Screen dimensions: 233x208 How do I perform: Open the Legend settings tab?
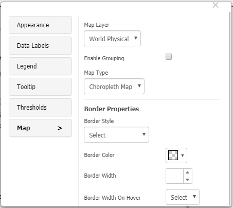click(x=40, y=66)
